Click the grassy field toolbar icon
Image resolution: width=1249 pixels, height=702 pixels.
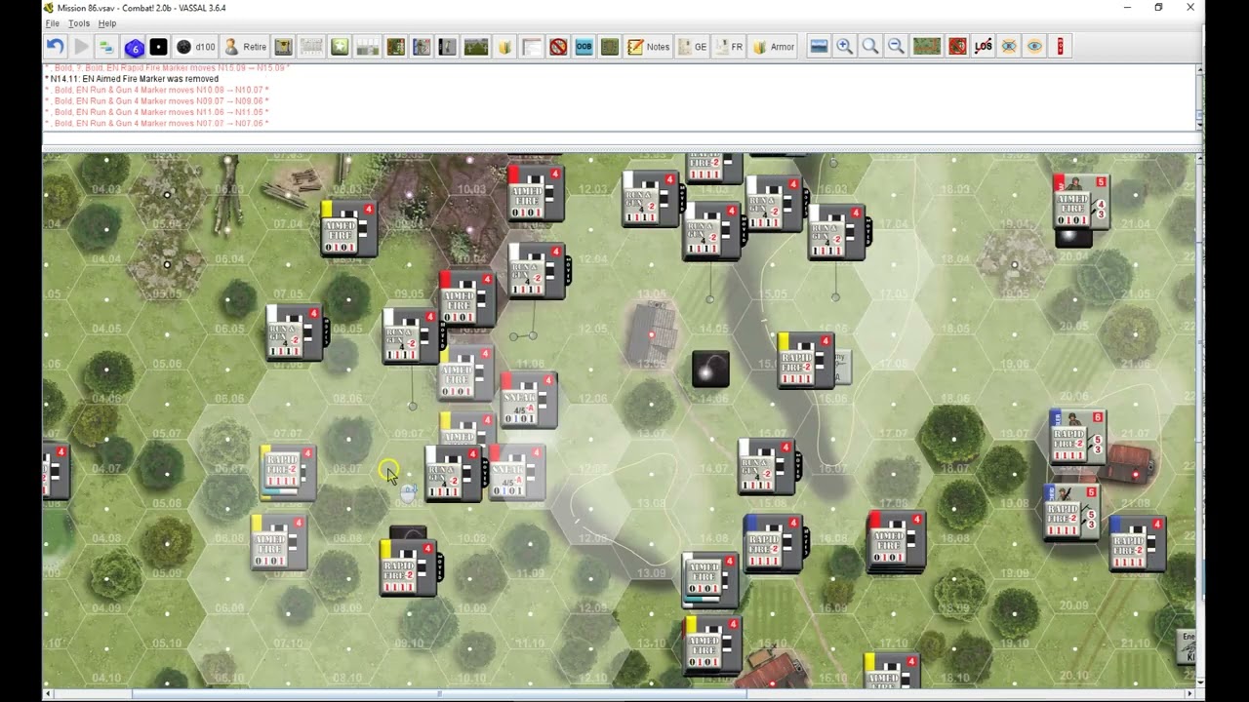(x=475, y=47)
